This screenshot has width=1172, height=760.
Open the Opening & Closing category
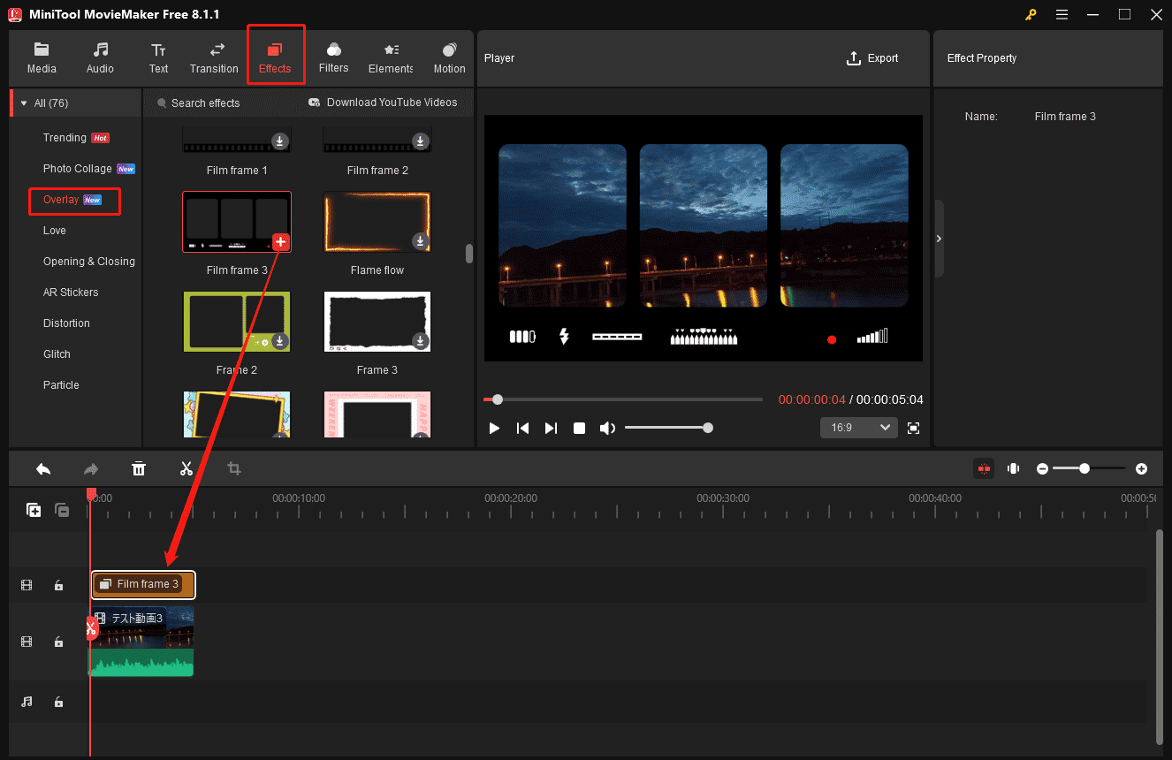coord(88,262)
